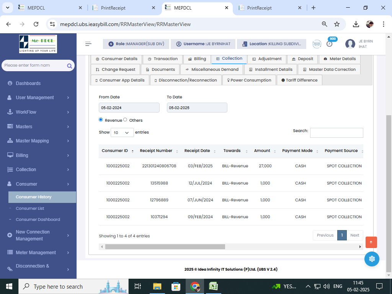Switch to the Transaction tab
392x294 pixels.
pyautogui.click(x=162, y=59)
